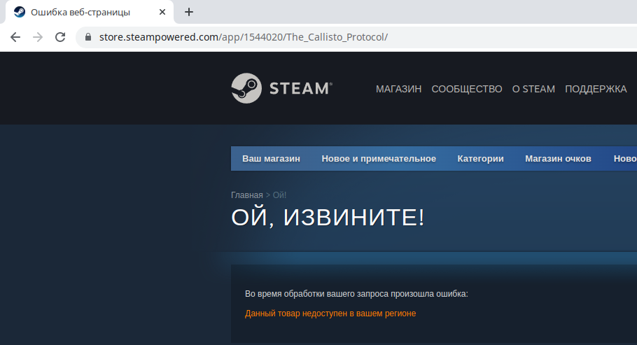This screenshot has width=637, height=345.
Task: Close the Ошибка веб-страницы tab
Action: click(x=162, y=12)
